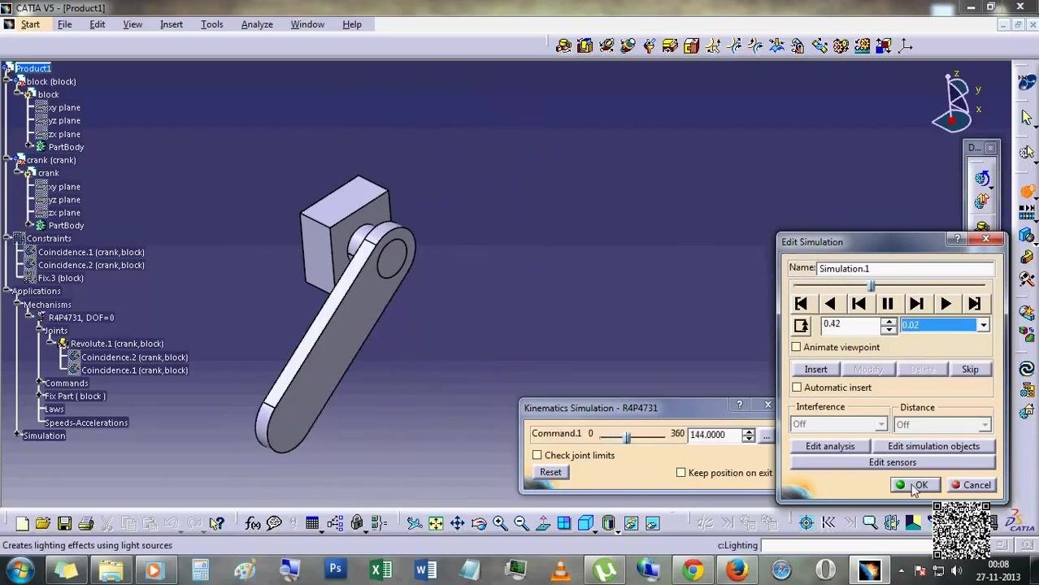Open a file with the folder icon

coord(43,523)
